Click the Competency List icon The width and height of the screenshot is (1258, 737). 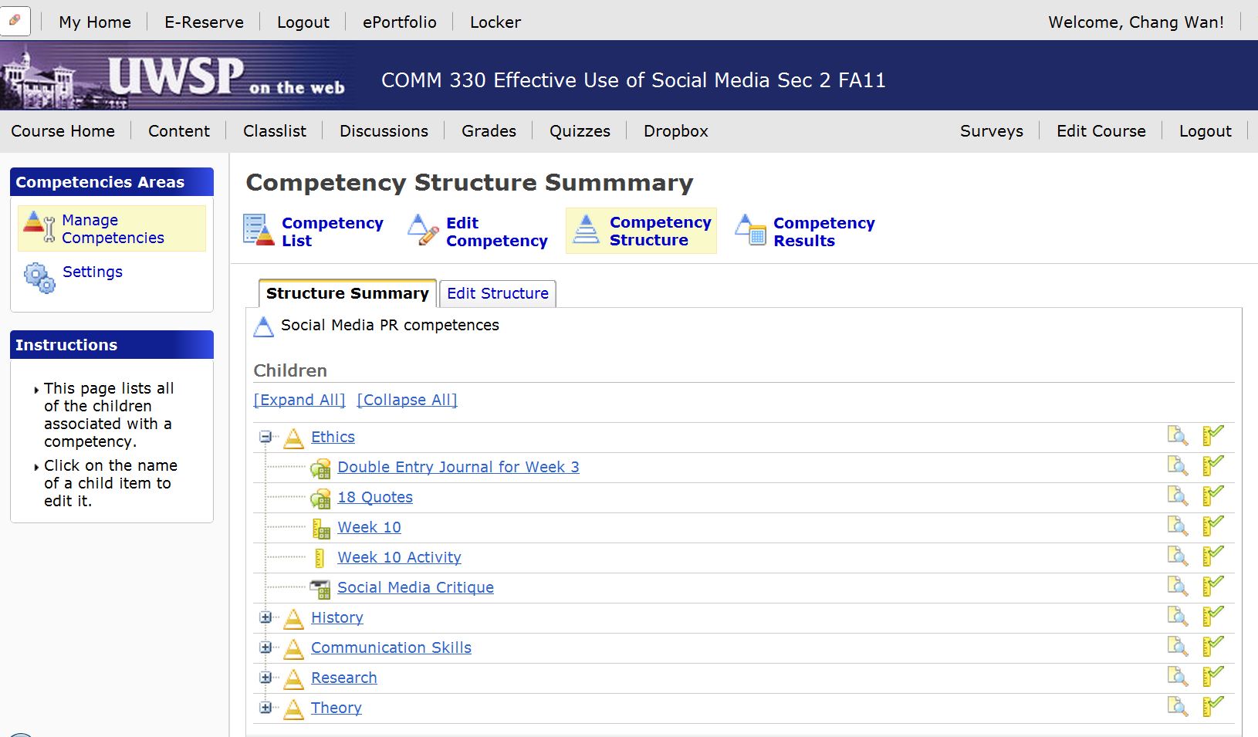(259, 231)
